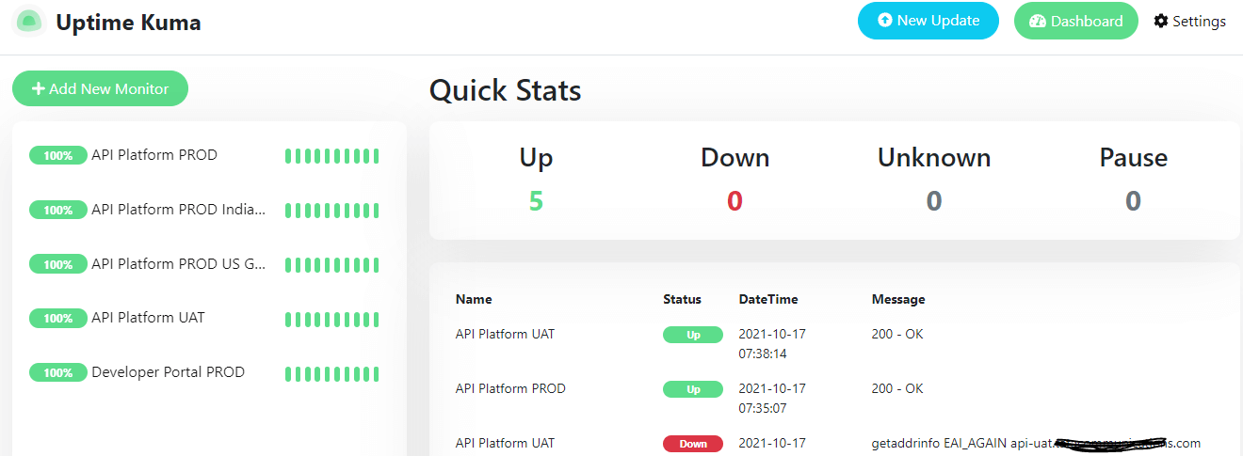Click Up badge at 07:38:14 row
The image size is (1243, 456).
[x=693, y=335]
